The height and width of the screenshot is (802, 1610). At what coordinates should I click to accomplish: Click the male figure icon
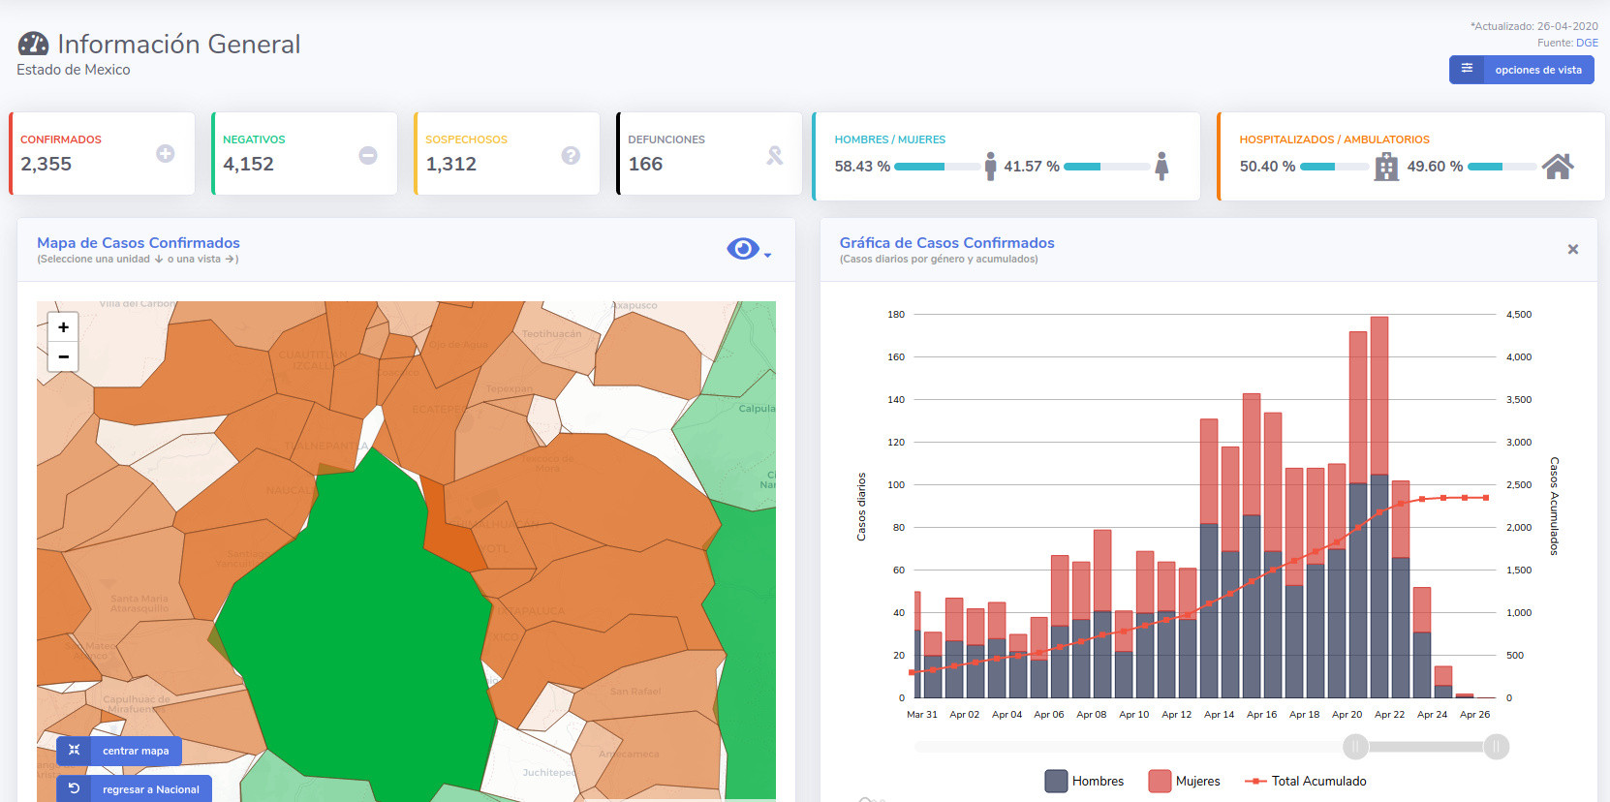tap(990, 167)
